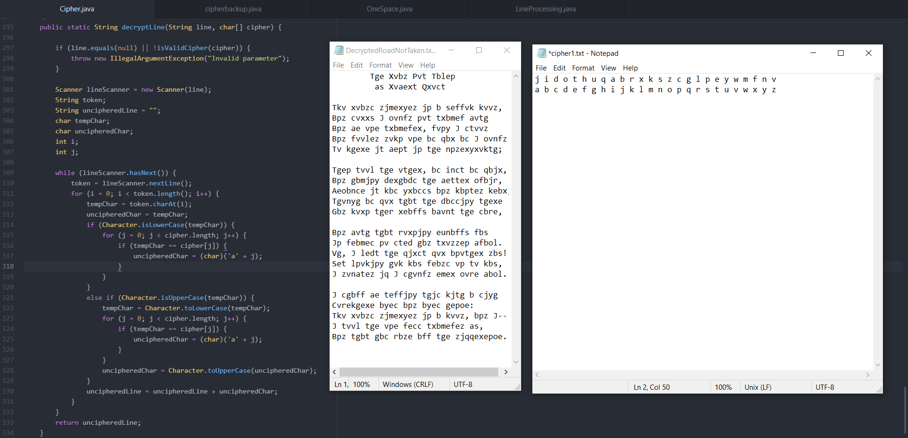This screenshot has height=438, width=908.
Task: Open File menu in cipher1.txt Notepad
Action: pyautogui.click(x=541, y=68)
